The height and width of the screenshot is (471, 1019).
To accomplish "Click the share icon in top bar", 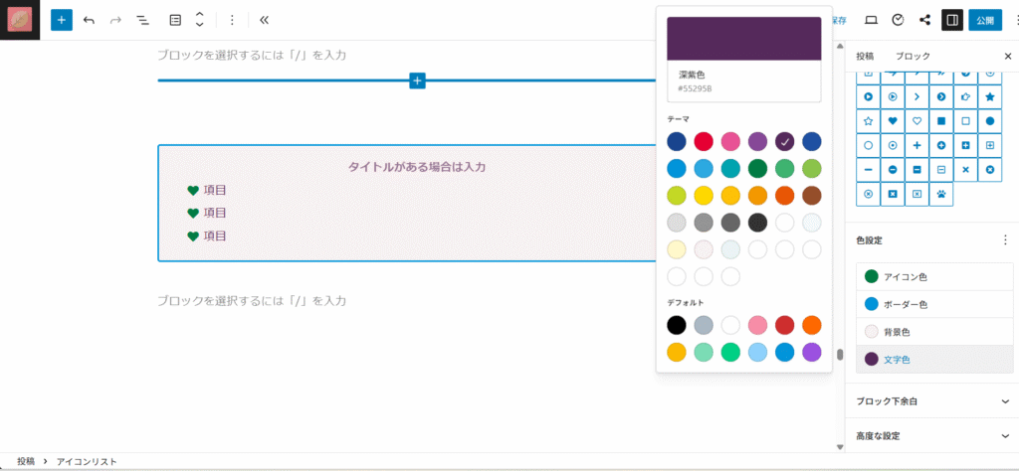I will tap(924, 20).
